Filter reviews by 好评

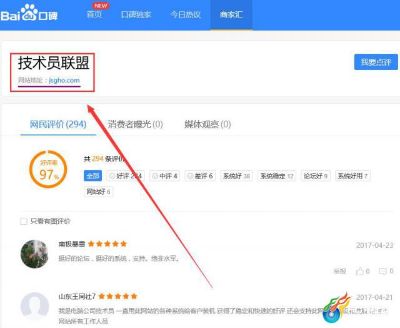pos(126,176)
